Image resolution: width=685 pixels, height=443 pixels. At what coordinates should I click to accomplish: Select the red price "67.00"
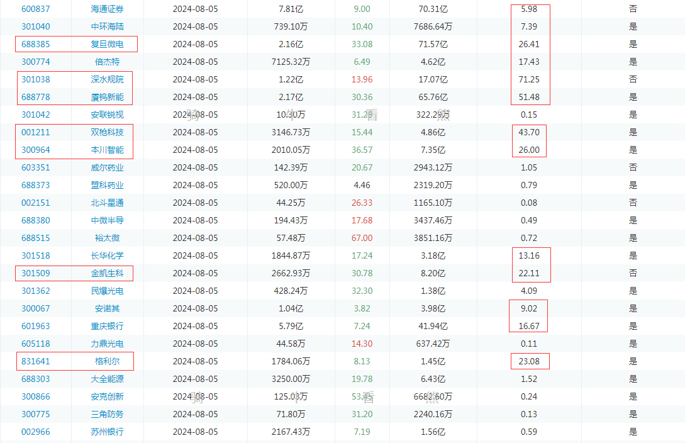(362, 238)
